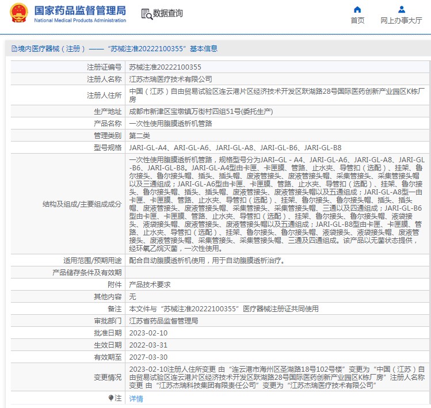Select 江苏省药品监督管理局 approval department
The image size is (431, 408).
pyautogui.click(x=163, y=321)
